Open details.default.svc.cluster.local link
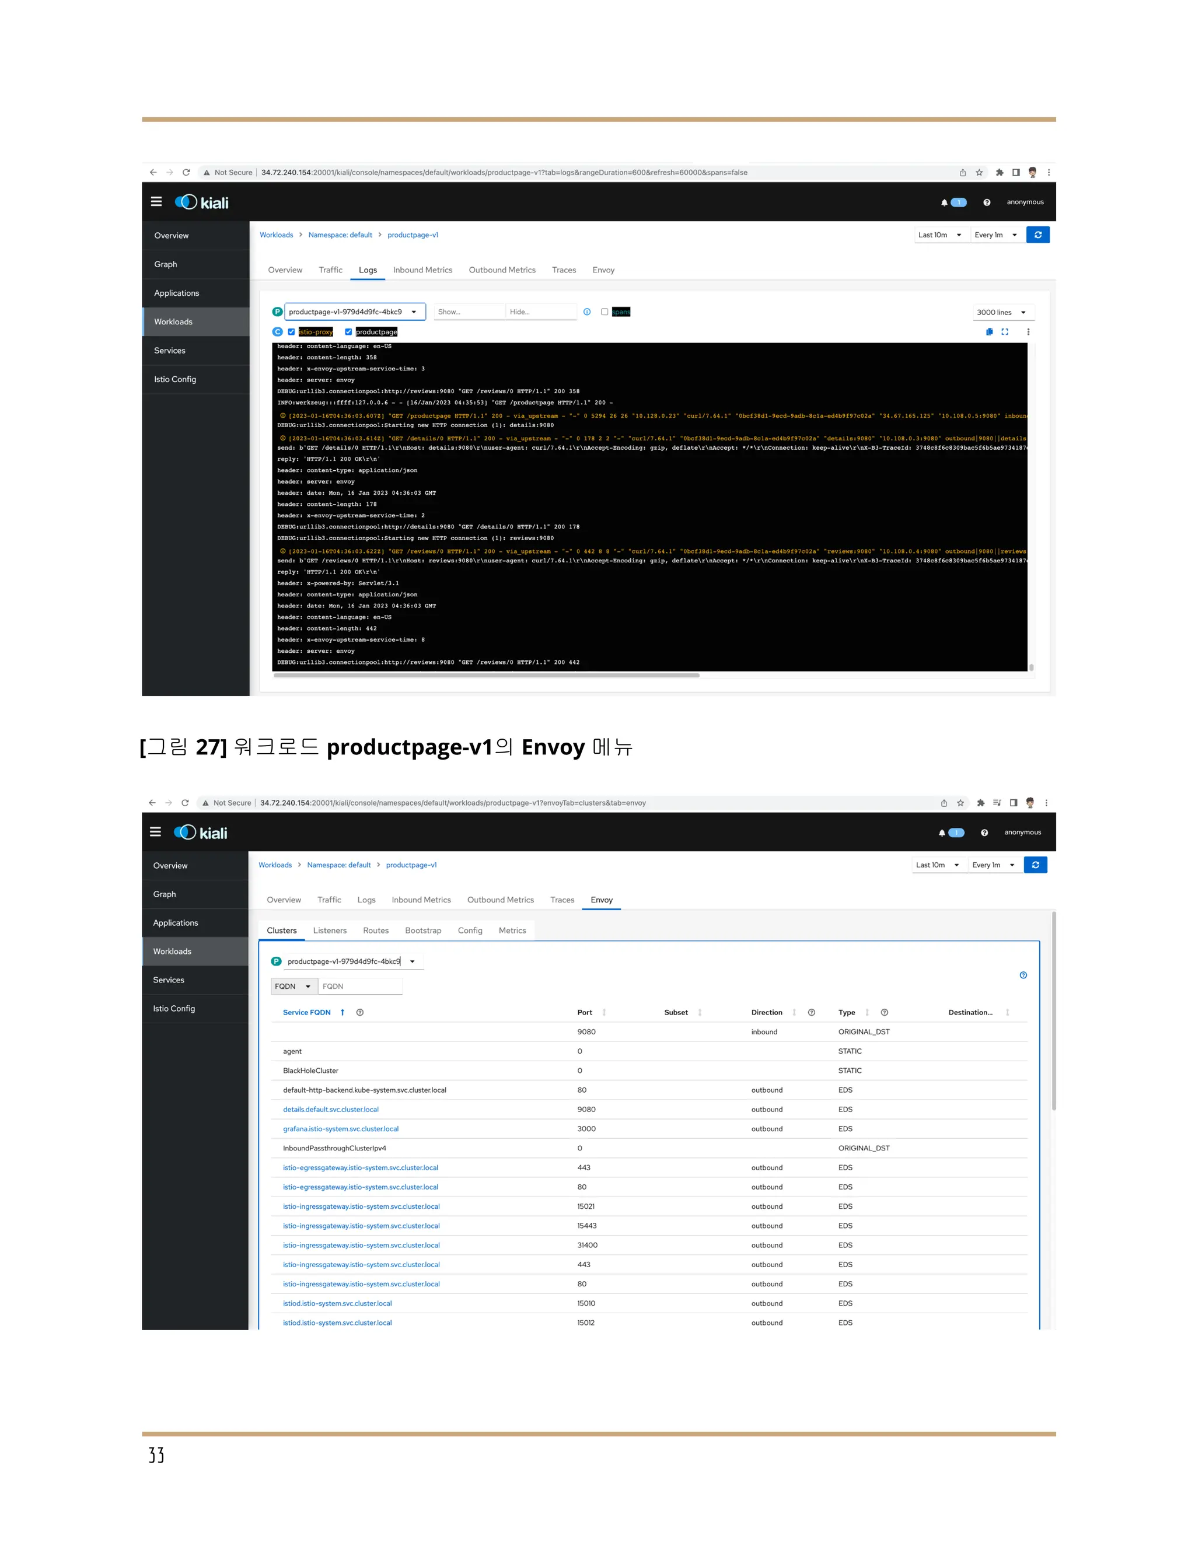The height and width of the screenshot is (1546, 1195). (x=331, y=1109)
